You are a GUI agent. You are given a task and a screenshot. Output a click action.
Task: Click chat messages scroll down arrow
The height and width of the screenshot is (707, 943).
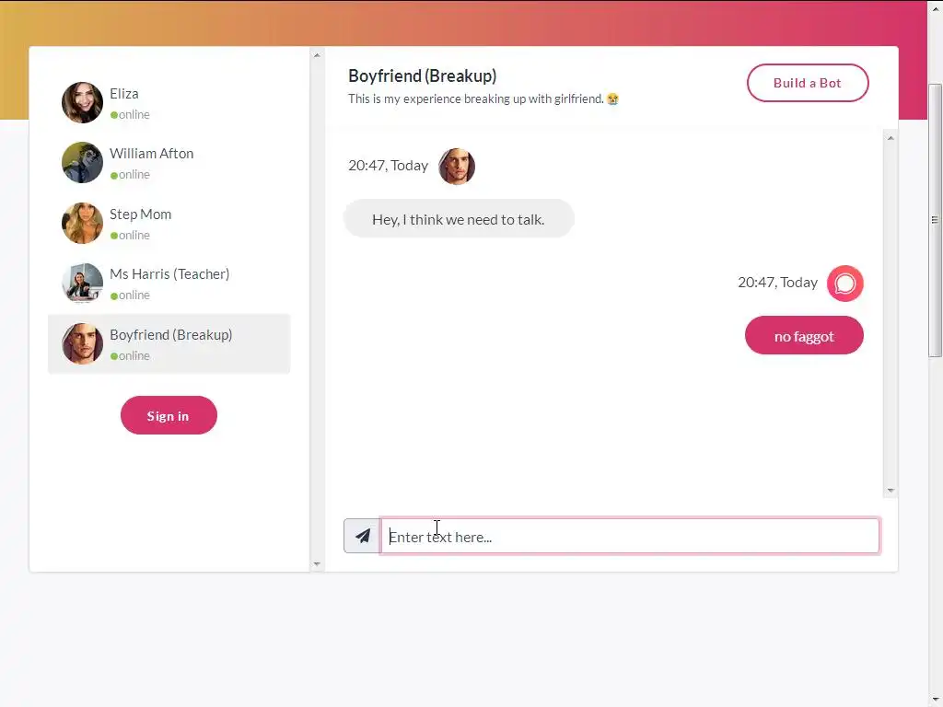point(891,491)
